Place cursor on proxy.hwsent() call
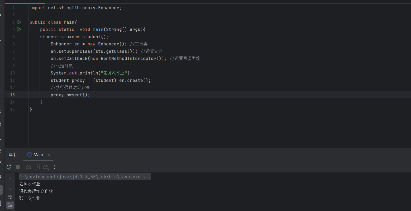This screenshot has height=211, width=411. pyautogui.click(x=70, y=95)
